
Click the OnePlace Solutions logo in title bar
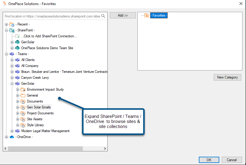[x=4, y=4]
